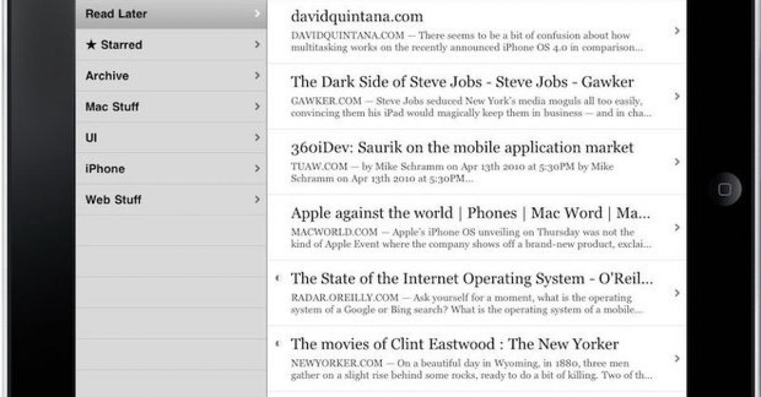Tap chevron on Web Stuff row

tap(257, 199)
